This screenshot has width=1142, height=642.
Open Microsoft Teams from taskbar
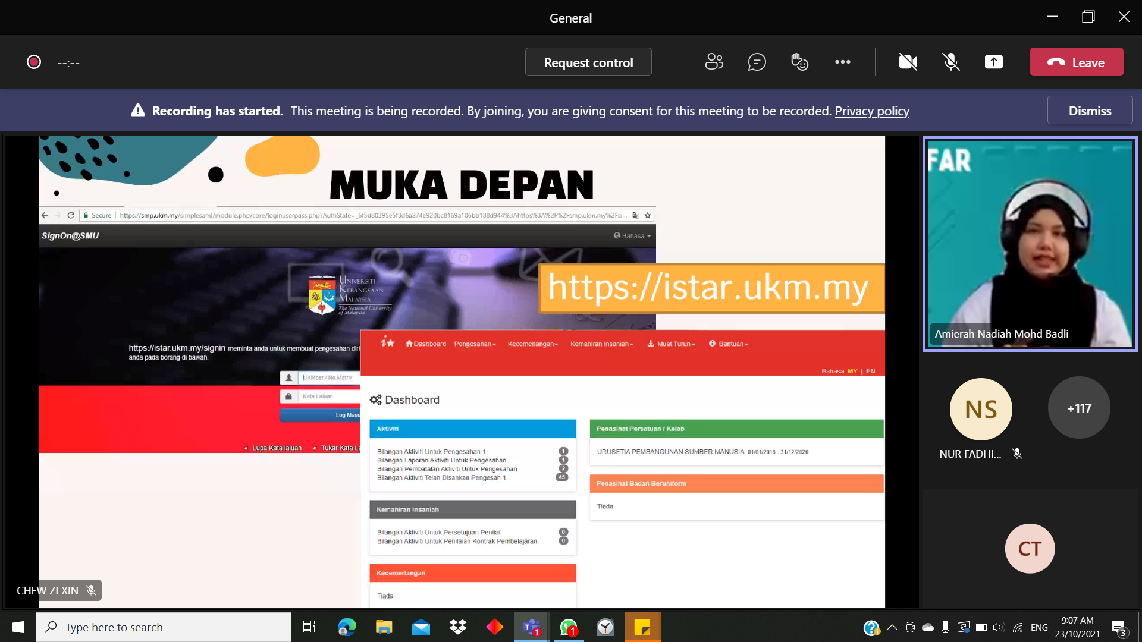click(x=531, y=627)
